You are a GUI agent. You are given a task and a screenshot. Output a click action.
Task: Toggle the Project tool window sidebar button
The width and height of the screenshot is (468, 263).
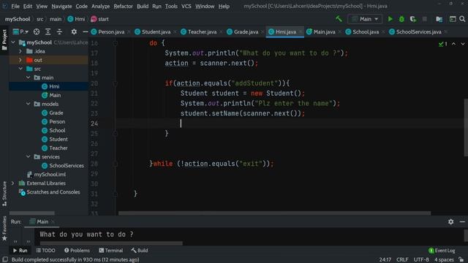(x=4, y=39)
